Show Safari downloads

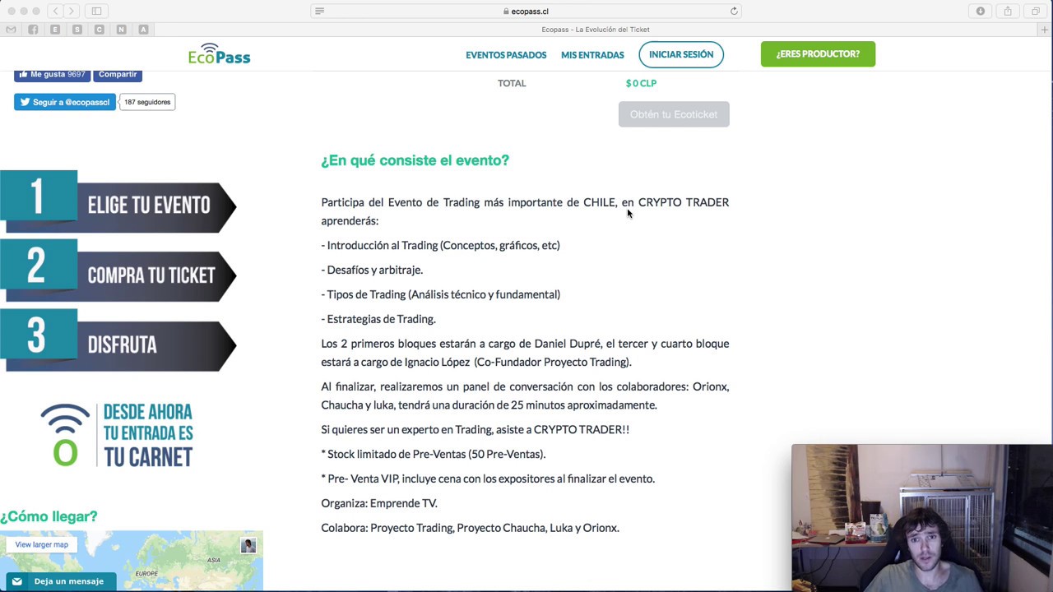[x=980, y=11]
